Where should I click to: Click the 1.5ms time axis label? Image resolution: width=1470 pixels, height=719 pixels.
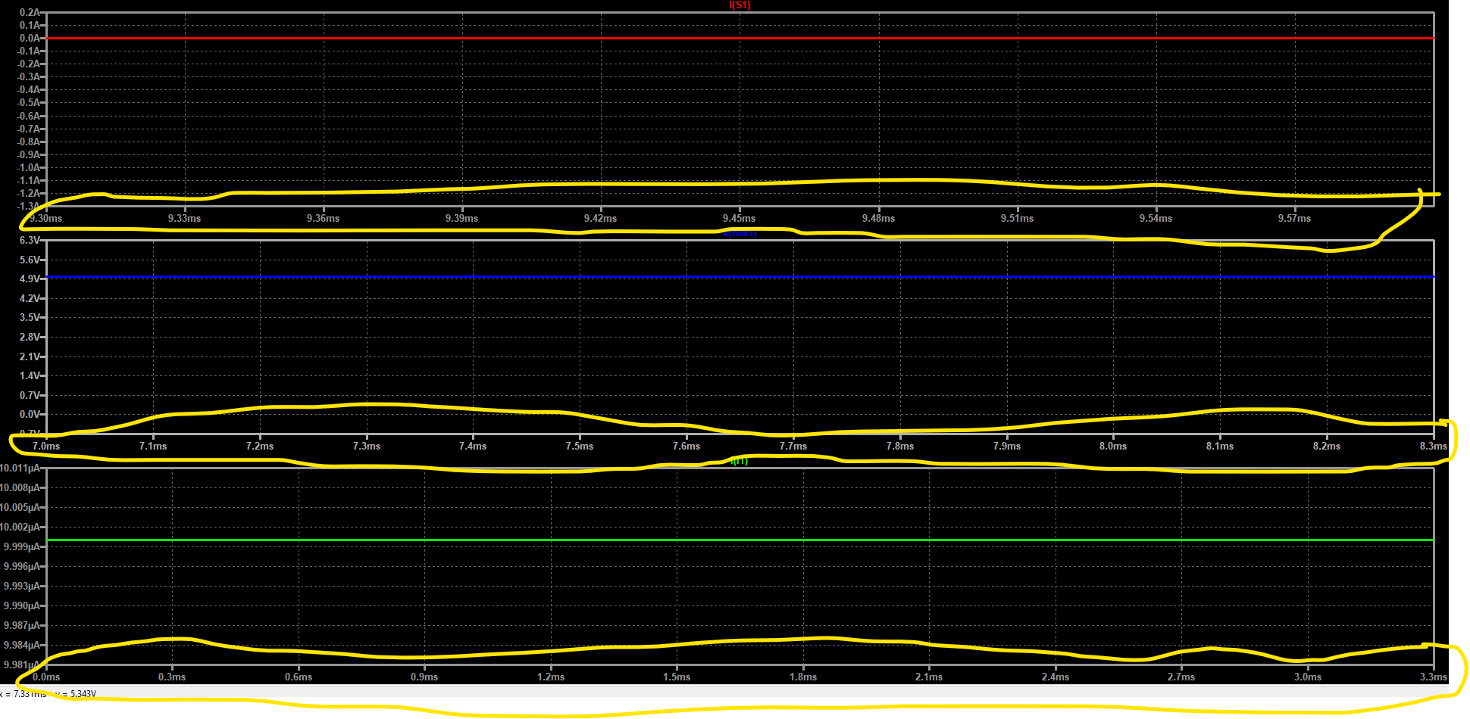[677, 677]
